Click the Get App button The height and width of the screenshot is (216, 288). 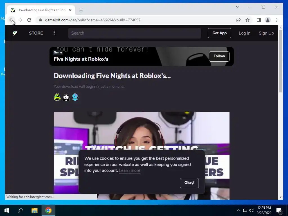coord(219,33)
